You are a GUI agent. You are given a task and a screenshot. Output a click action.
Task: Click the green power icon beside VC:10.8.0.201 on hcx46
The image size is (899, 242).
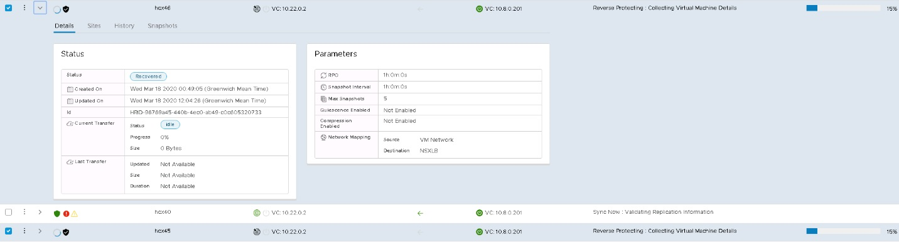[x=480, y=9]
